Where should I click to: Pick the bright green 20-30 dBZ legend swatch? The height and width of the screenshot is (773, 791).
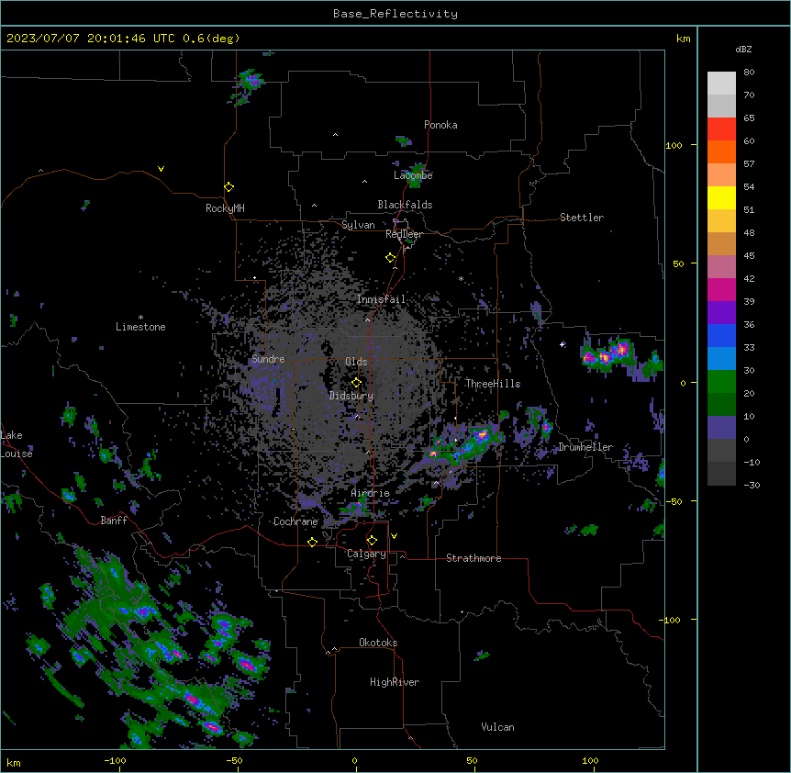pos(721,382)
